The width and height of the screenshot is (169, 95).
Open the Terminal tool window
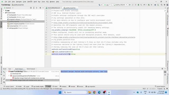(72, 86)
